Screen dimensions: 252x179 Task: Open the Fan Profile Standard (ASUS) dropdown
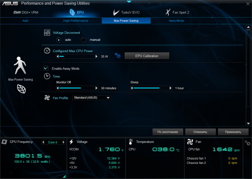click(x=92, y=98)
